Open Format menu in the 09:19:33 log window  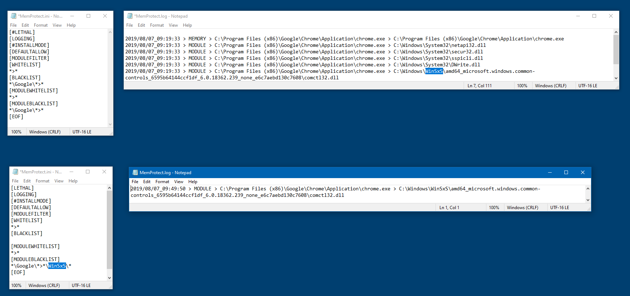point(157,25)
